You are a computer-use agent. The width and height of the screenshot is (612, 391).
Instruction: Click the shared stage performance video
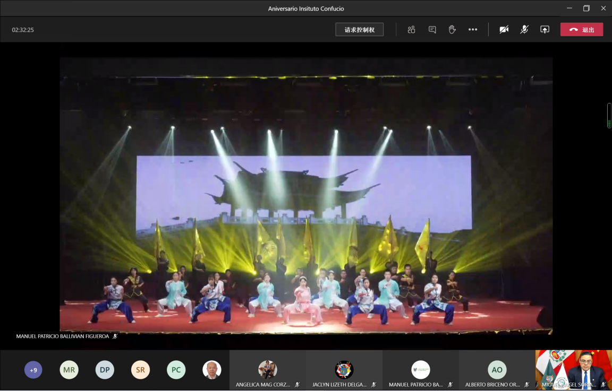(x=306, y=196)
